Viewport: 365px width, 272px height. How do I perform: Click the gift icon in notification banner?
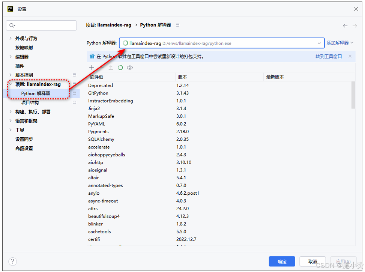pos(92,56)
